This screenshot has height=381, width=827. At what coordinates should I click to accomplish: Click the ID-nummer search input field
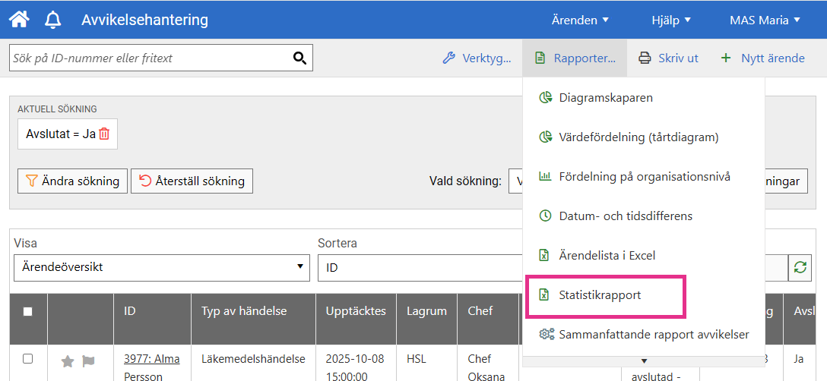pyautogui.click(x=151, y=58)
